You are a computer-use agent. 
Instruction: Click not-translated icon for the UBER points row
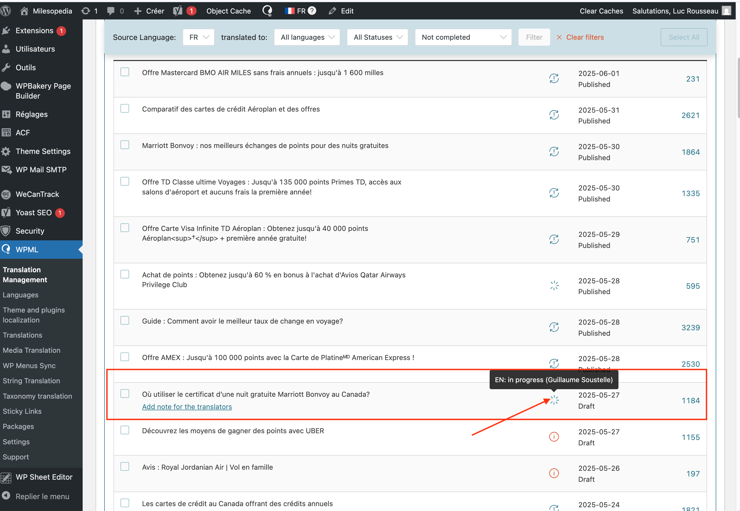pos(554,437)
